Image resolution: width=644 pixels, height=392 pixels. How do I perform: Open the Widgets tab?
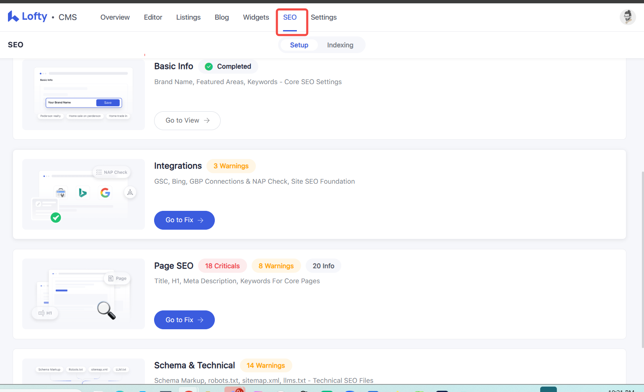(256, 17)
